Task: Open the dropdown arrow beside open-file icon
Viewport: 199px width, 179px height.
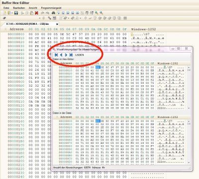Action: pyautogui.click(x=12, y=13)
